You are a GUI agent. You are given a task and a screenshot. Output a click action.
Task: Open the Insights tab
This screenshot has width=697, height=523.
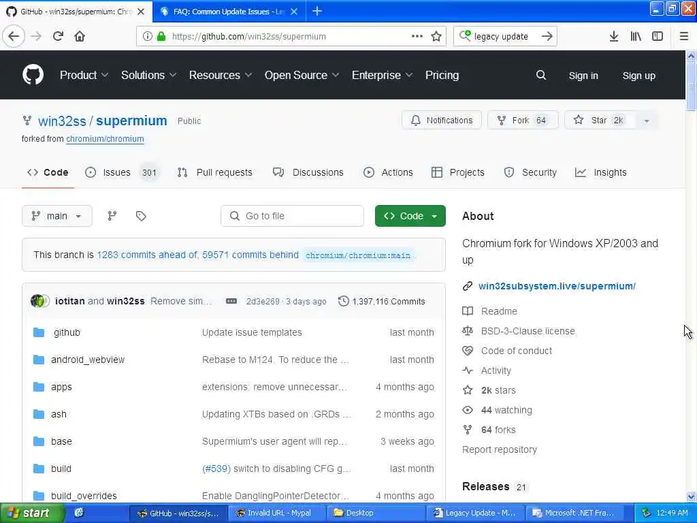(x=600, y=172)
